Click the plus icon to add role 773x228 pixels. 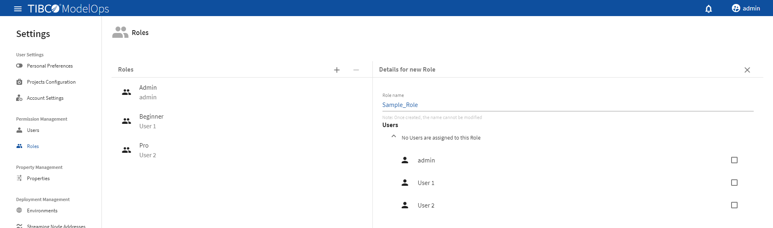click(x=337, y=70)
